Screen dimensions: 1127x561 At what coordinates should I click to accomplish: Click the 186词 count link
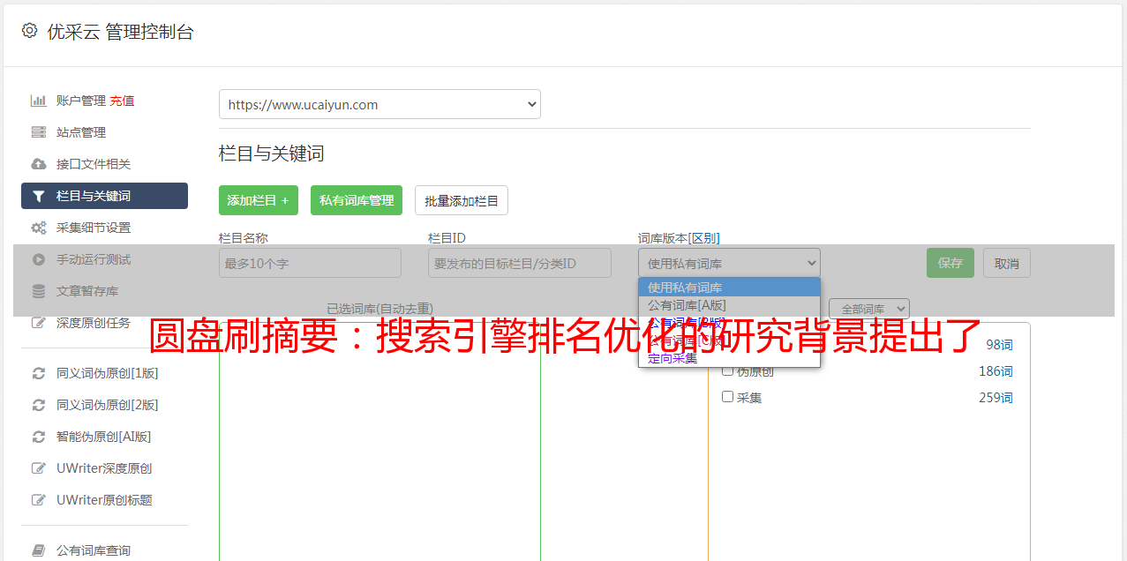(996, 371)
